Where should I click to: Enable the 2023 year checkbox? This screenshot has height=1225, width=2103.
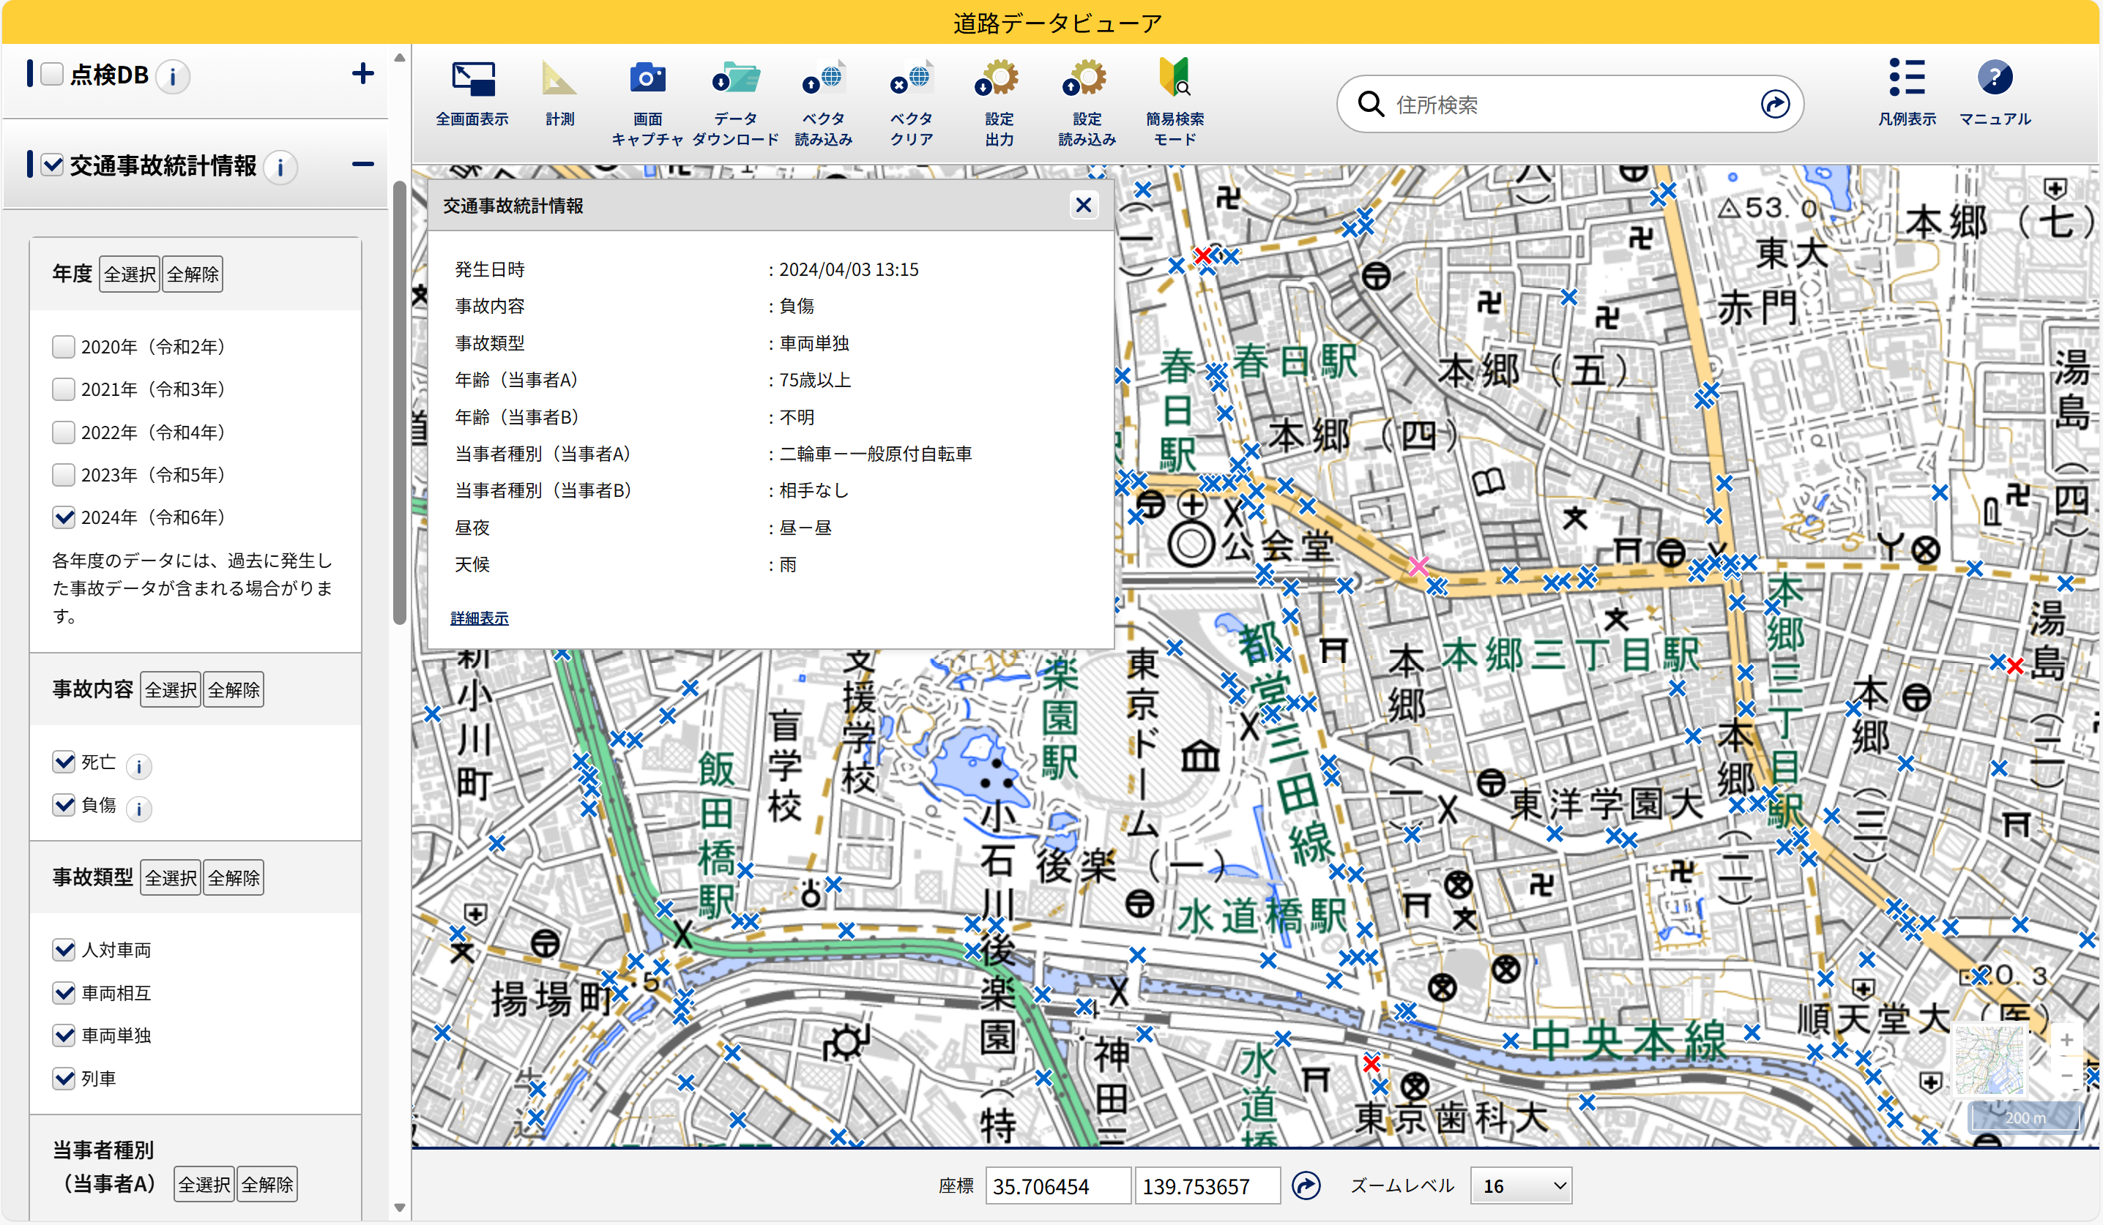point(64,474)
